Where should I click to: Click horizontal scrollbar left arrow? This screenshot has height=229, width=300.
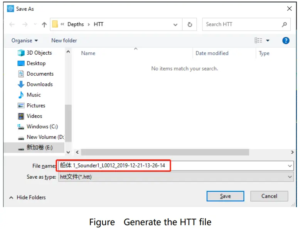pyautogui.click(x=77, y=152)
